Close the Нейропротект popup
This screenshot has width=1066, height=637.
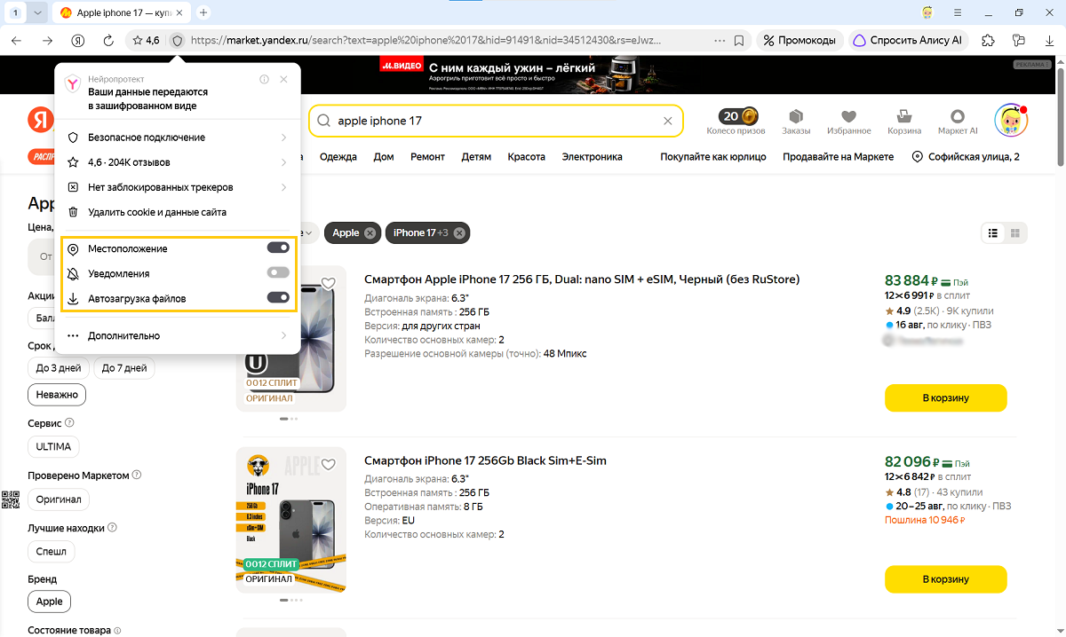pyautogui.click(x=283, y=80)
